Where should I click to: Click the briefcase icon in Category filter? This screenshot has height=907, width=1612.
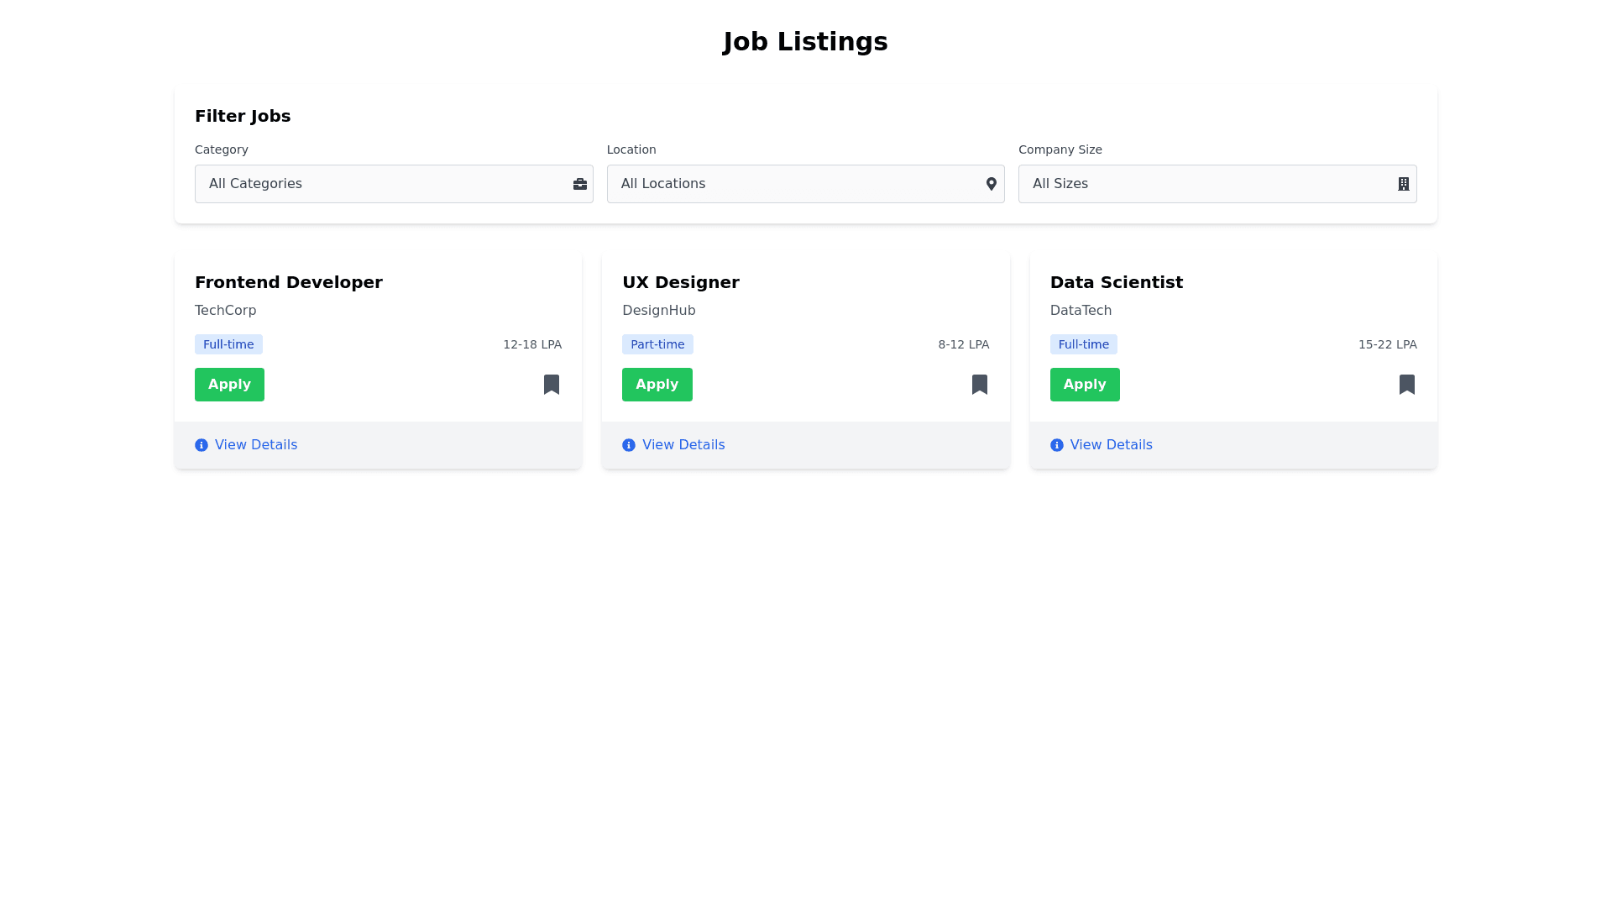[579, 184]
